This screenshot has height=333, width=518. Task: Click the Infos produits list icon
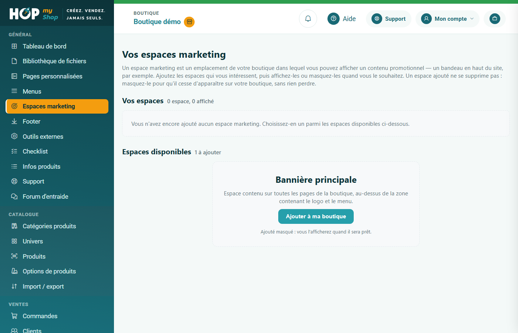[x=14, y=166]
